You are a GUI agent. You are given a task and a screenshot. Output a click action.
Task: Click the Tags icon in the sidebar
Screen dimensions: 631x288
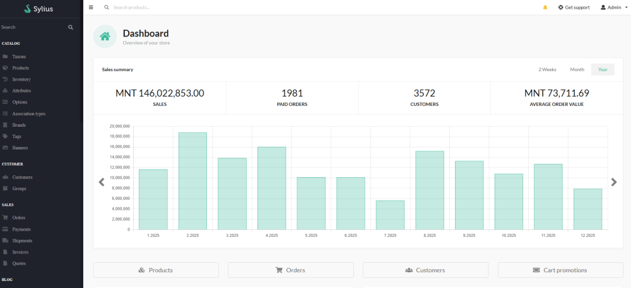coord(5,136)
